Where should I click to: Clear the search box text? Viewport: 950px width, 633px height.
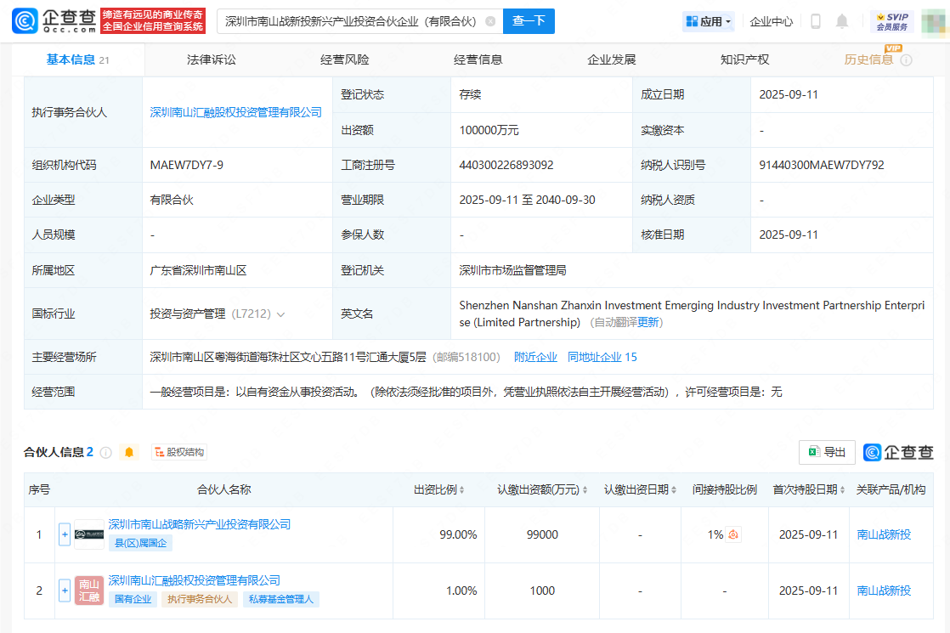coord(490,21)
